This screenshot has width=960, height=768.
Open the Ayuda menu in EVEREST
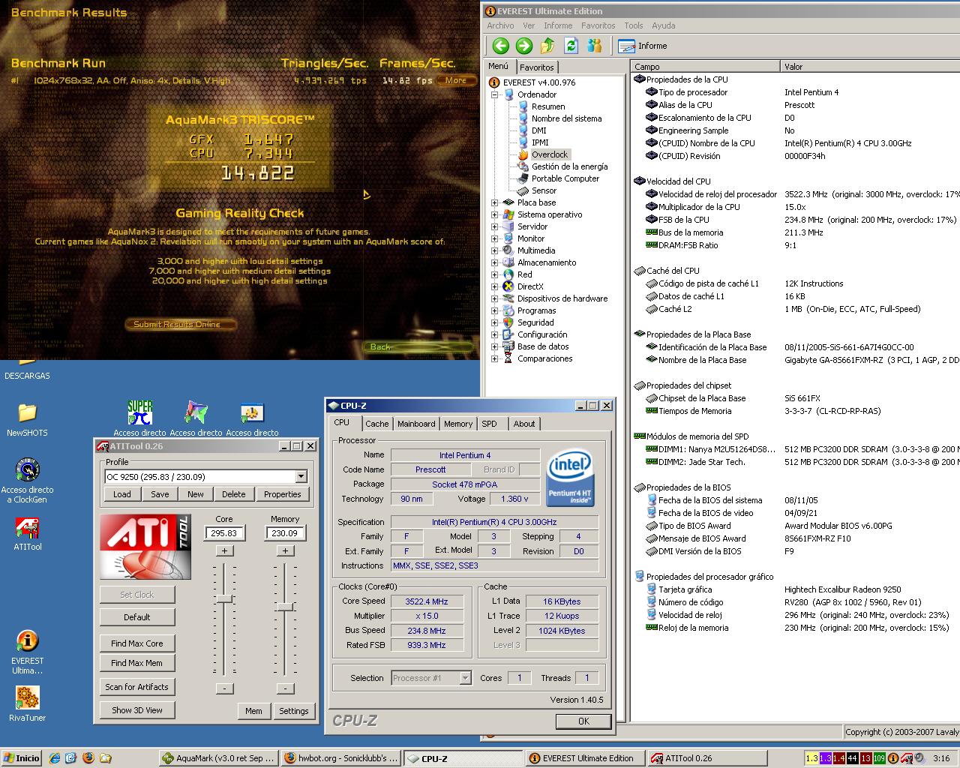[x=664, y=25]
